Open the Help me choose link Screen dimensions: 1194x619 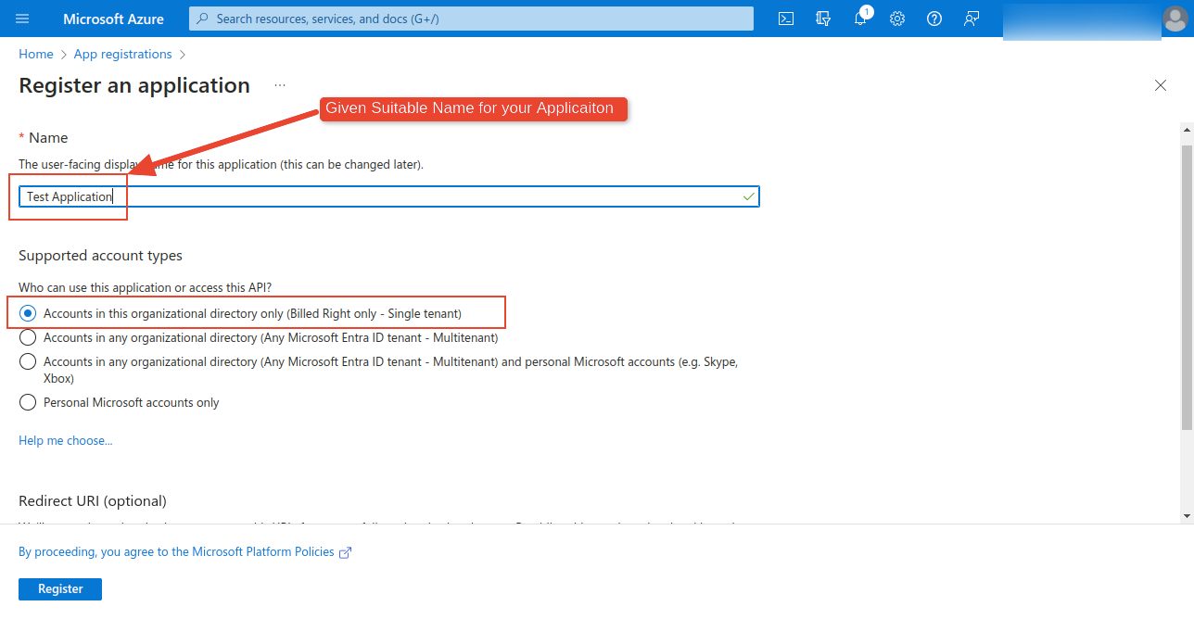tap(66, 440)
